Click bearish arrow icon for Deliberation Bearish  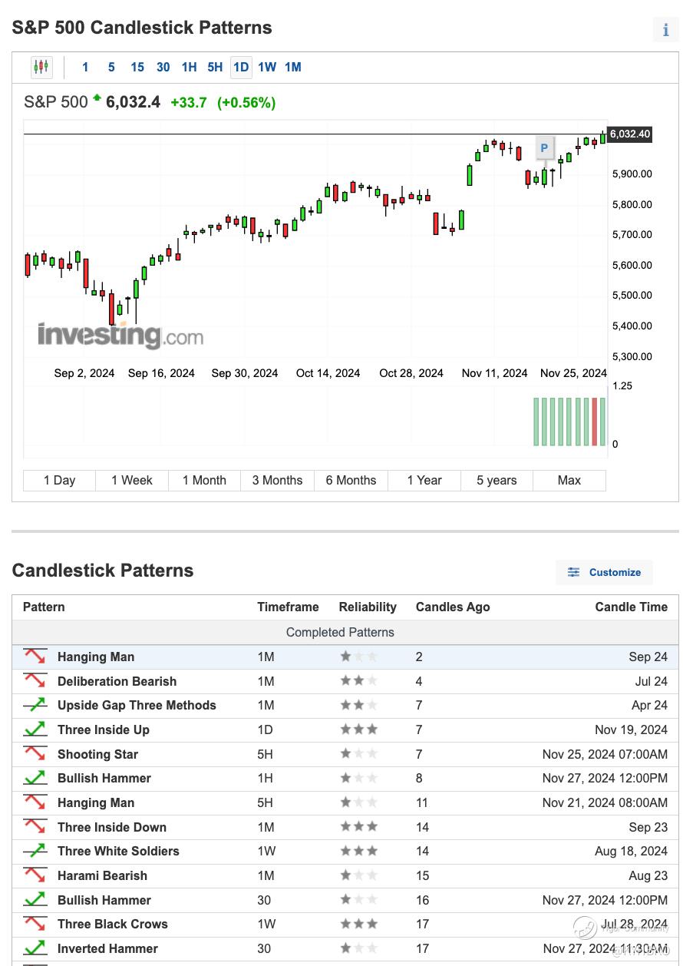click(35, 680)
